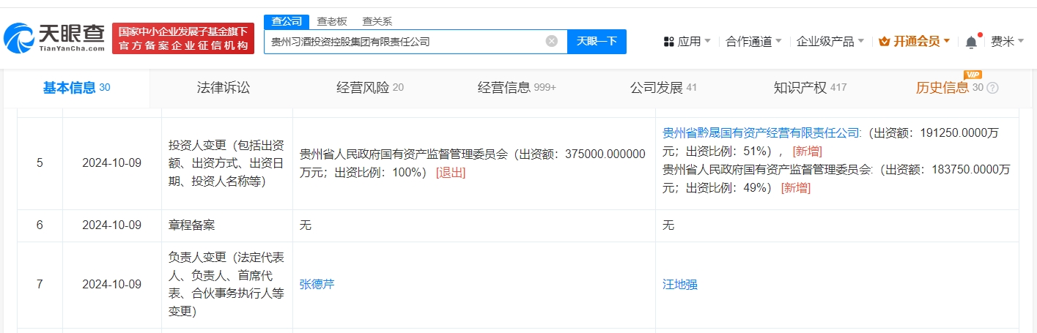Click the 章程备案 change item cell
This screenshot has height=333, width=1037.
[x=226, y=225]
